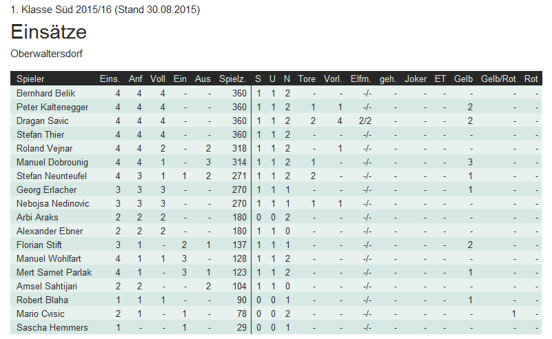
Task: Open player Peter Kaltenegger
Action: pos(52,107)
